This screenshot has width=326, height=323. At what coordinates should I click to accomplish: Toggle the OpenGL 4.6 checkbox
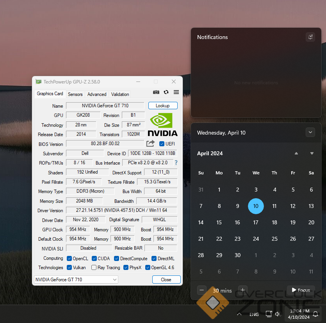point(148,267)
